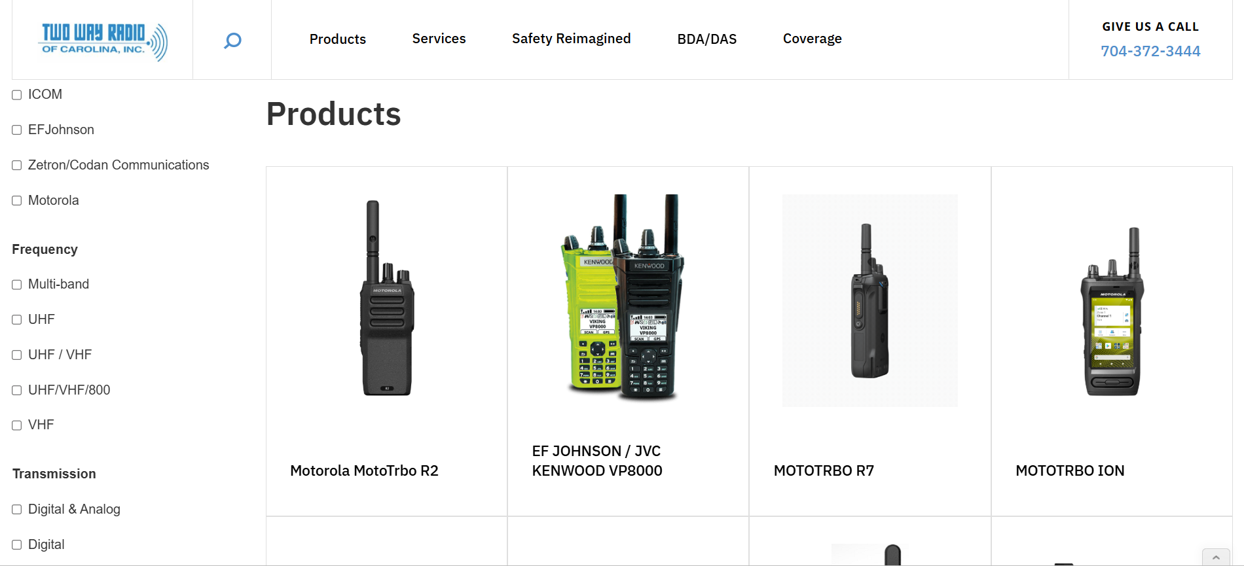Screen dimensions: 1244x566
Task: Click the scroll-to-top arrow button
Action: click(1216, 557)
